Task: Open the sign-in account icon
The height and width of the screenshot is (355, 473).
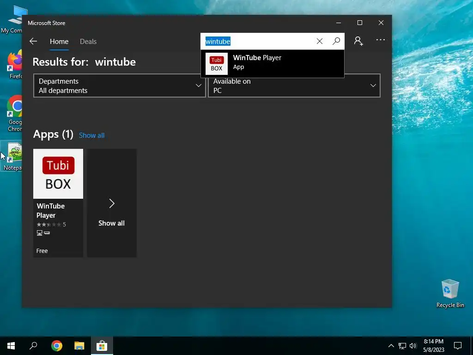Action: coord(358,41)
